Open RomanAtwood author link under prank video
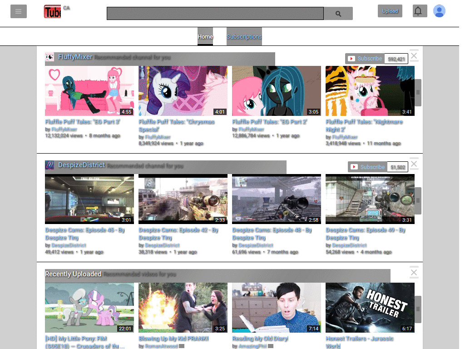This screenshot has width=465, height=349. click(x=161, y=346)
